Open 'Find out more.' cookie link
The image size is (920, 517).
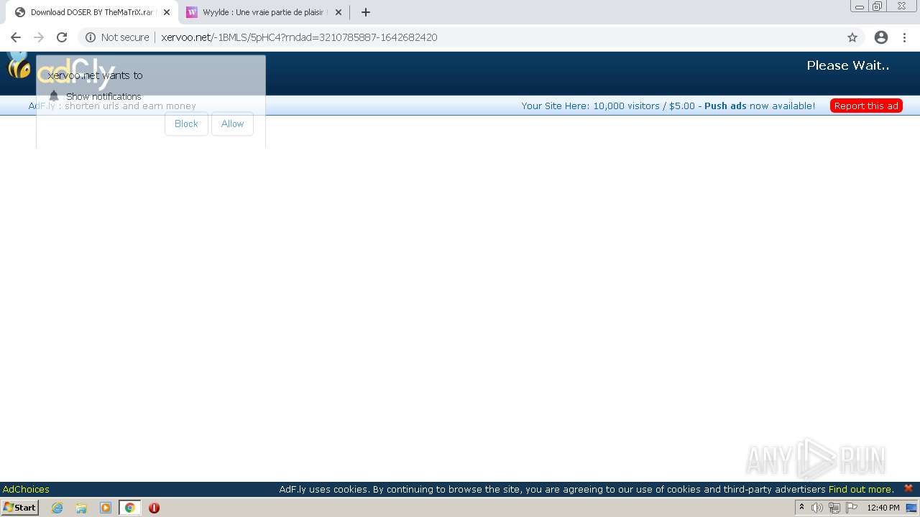[861, 489]
